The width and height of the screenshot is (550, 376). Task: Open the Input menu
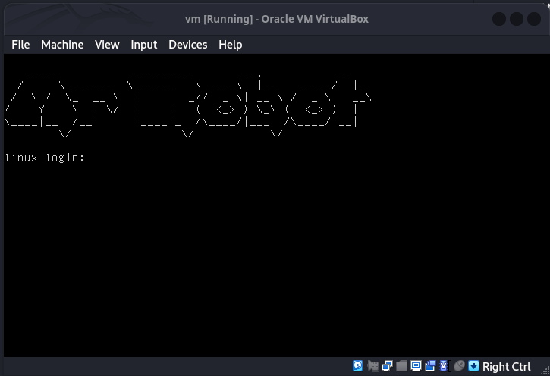pos(144,45)
